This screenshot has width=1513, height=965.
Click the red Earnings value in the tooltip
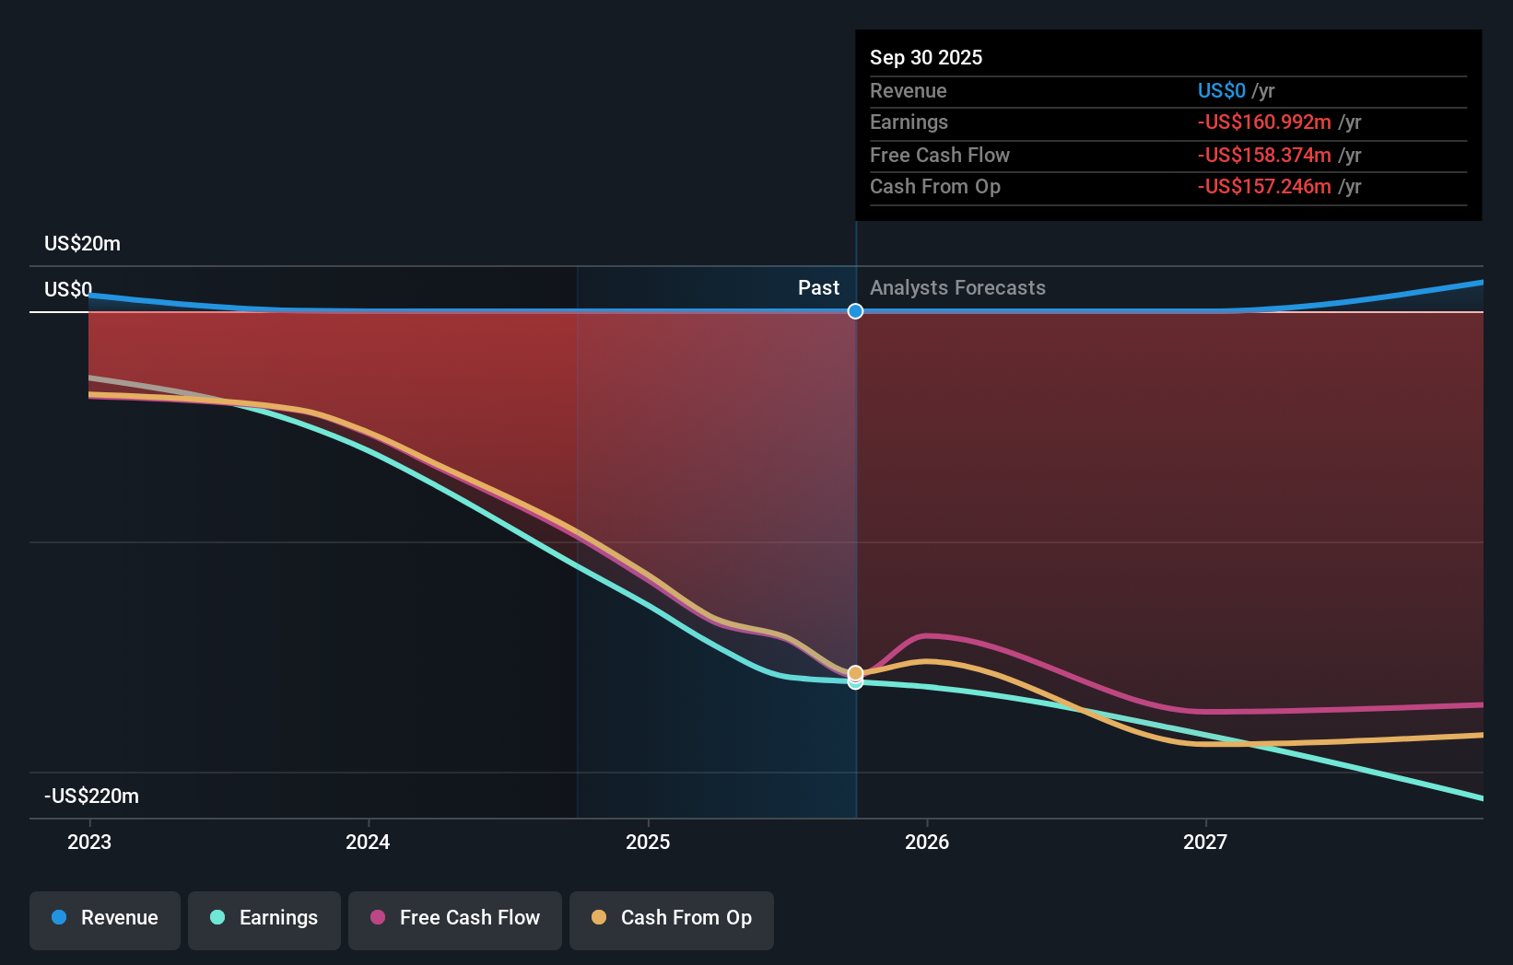1264,122
